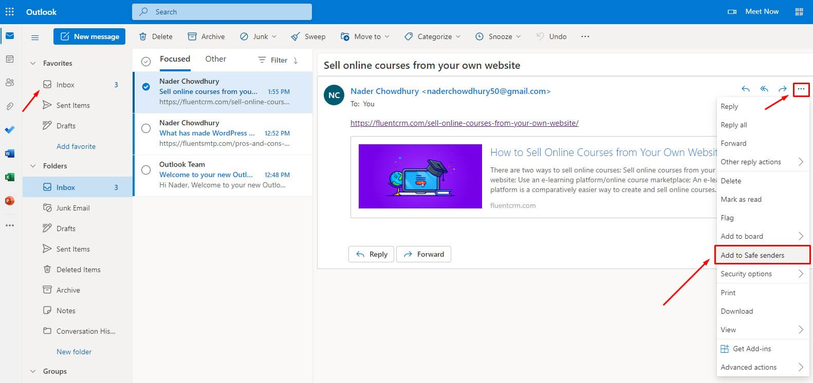Uncheck the Sell online courses message
This screenshot has width=813, height=383.
(x=146, y=87)
